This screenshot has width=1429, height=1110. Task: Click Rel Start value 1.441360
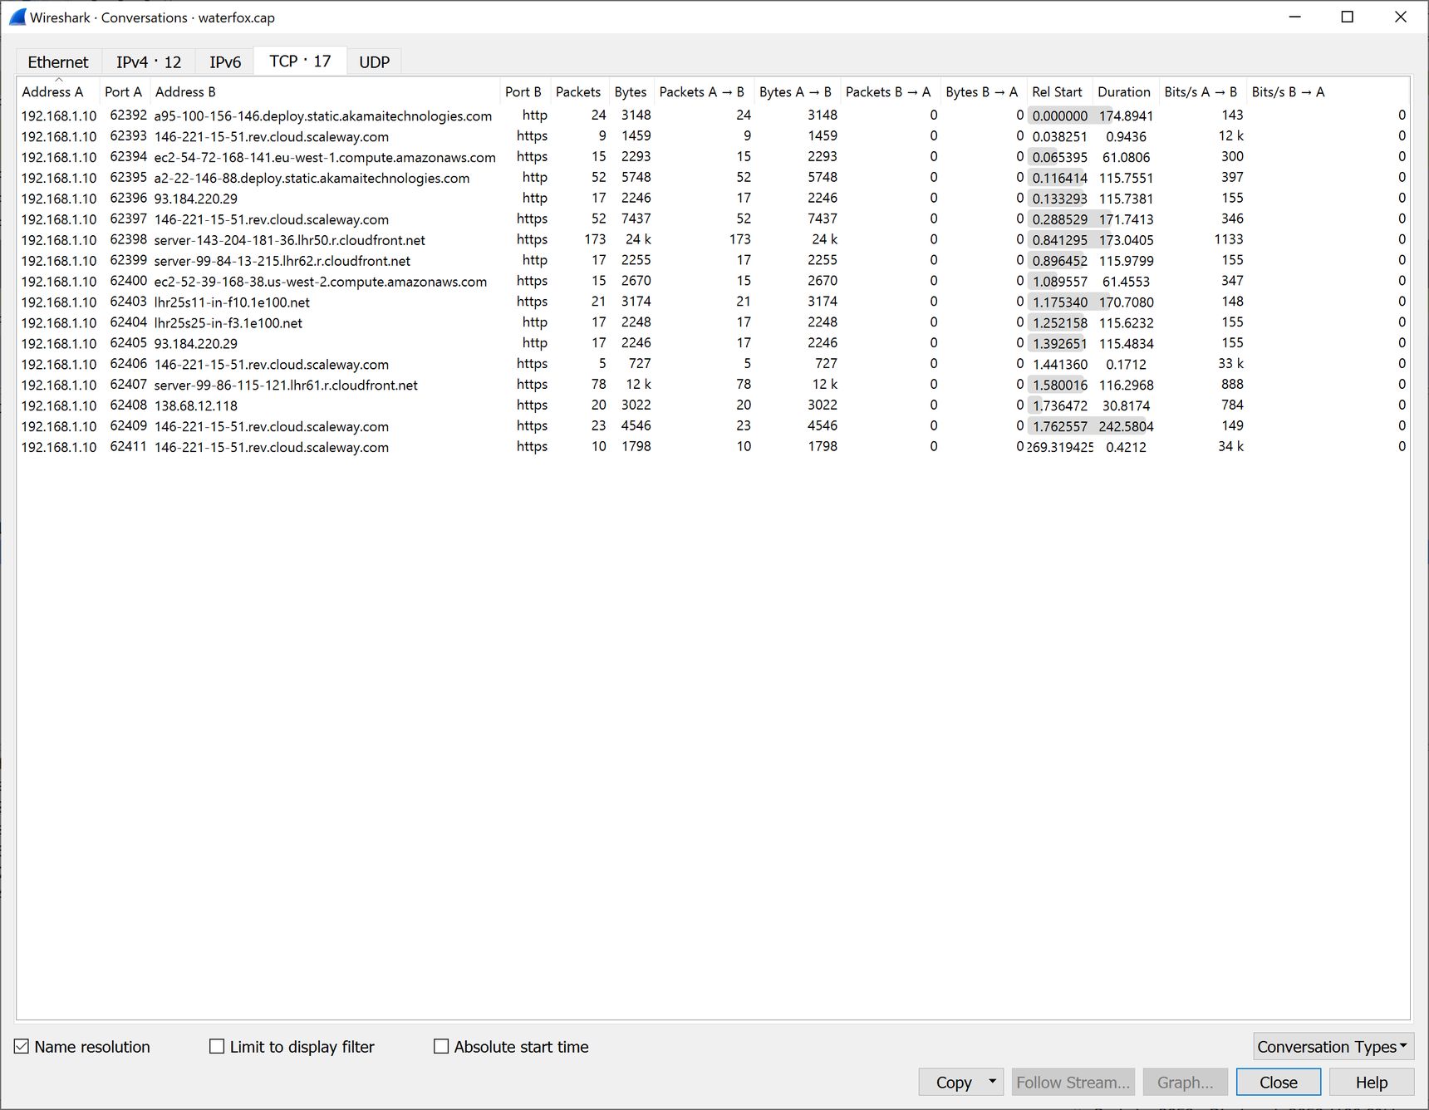point(1059,364)
